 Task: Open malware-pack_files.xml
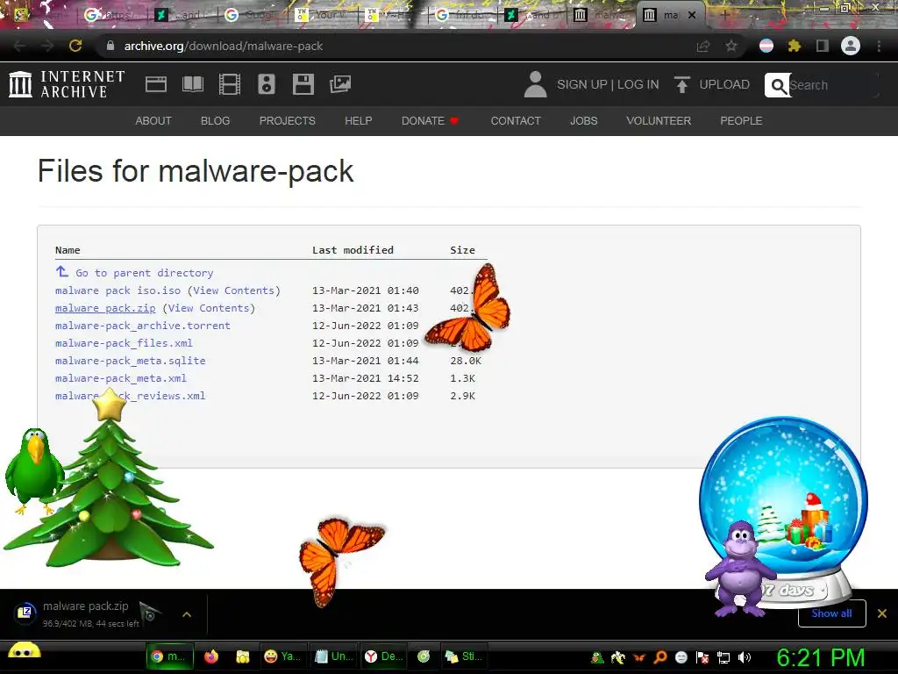[x=124, y=343]
